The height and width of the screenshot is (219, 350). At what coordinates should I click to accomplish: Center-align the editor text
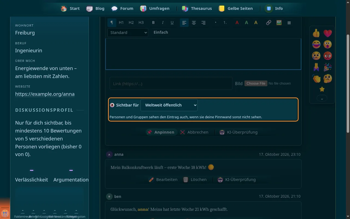click(x=194, y=23)
